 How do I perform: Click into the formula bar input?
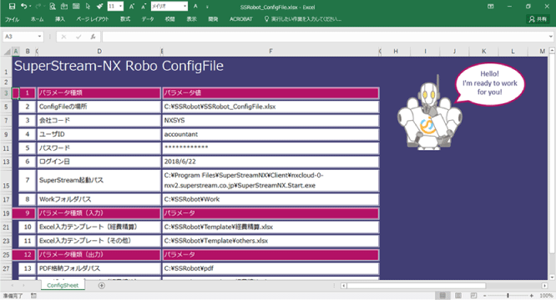point(325,37)
